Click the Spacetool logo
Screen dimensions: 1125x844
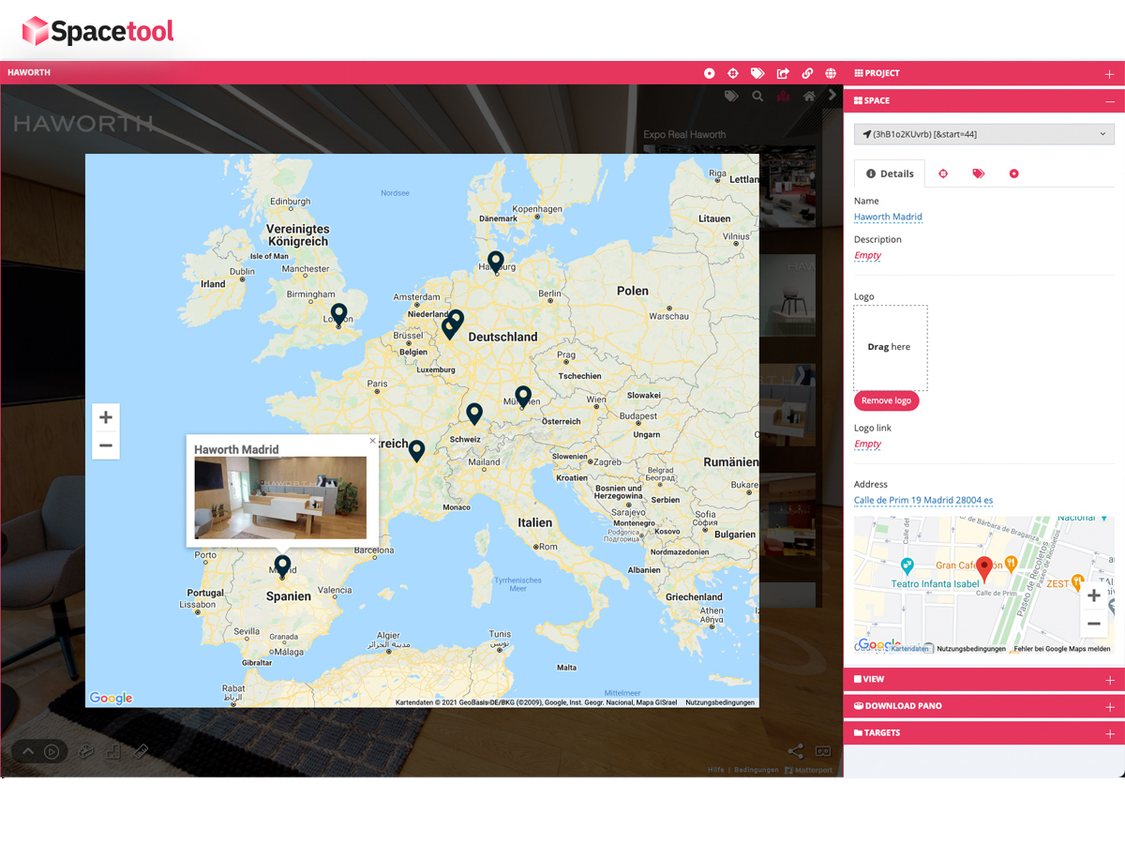pos(97,31)
